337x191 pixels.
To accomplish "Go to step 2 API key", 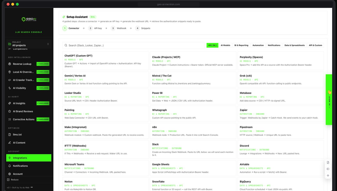I will tap(95, 28).
